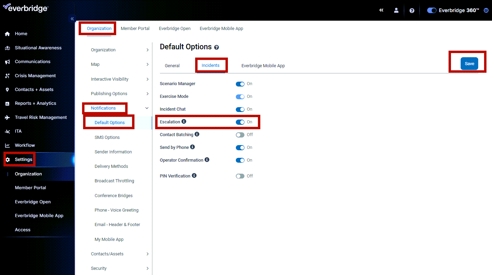Select the Organization top tab
Image resolution: width=492 pixels, height=275 pixels.
(x=99, y=29)
